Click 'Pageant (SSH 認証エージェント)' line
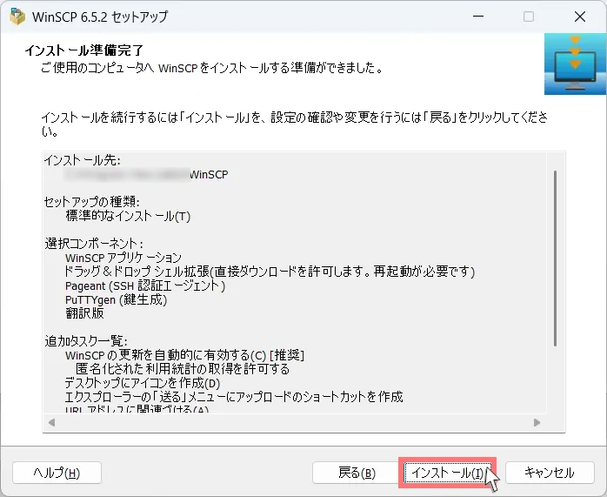The height and width of the screenshot is (497, 607). click(x=145, y=285)
